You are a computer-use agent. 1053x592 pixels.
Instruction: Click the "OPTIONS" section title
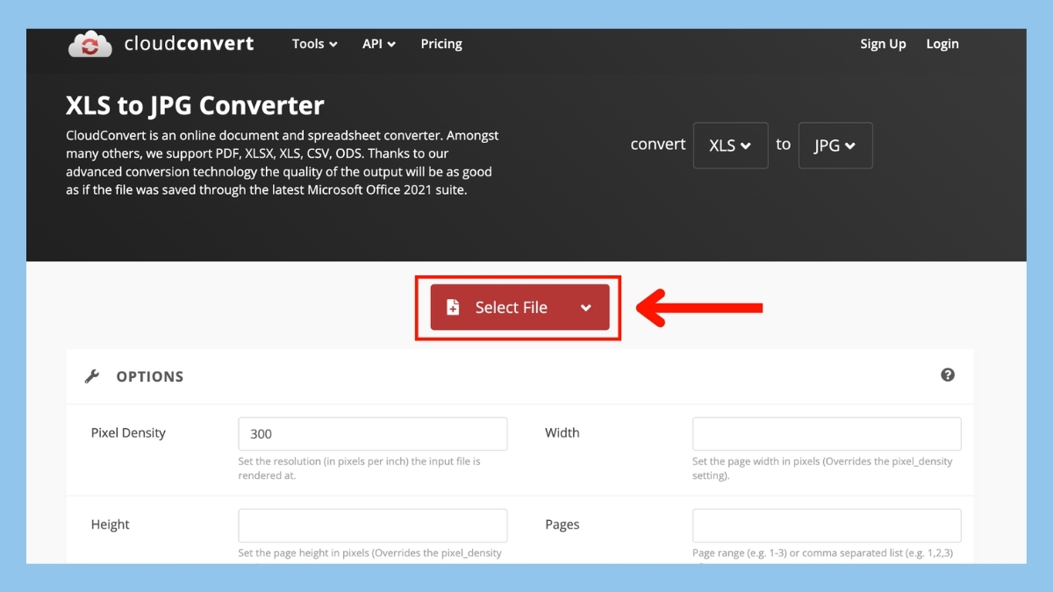(x=150, y=376)
